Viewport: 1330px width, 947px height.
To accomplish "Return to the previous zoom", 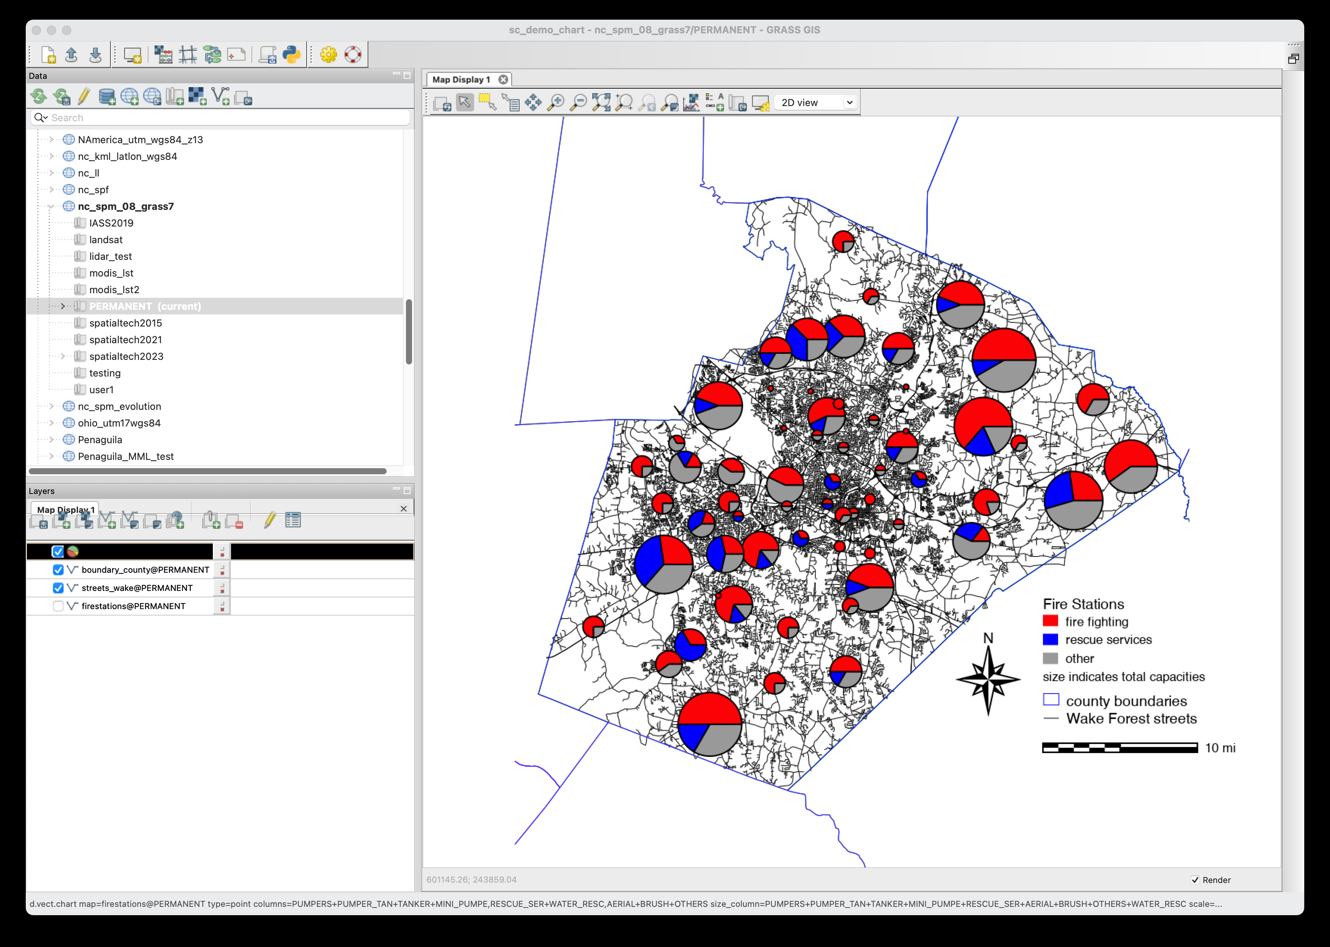I will (x=647, y=103).
